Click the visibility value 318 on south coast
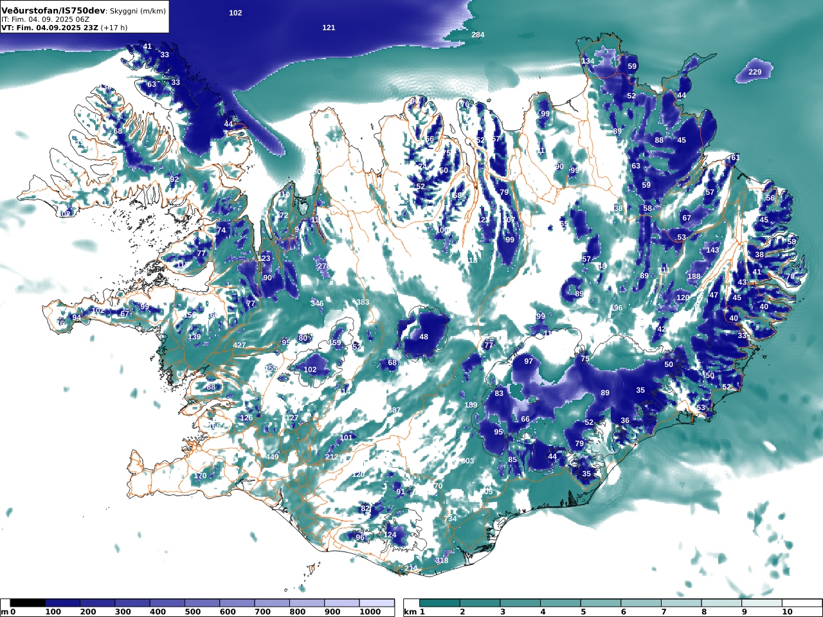The width and height of the screenshot is (823, 617). click(442, 560)
